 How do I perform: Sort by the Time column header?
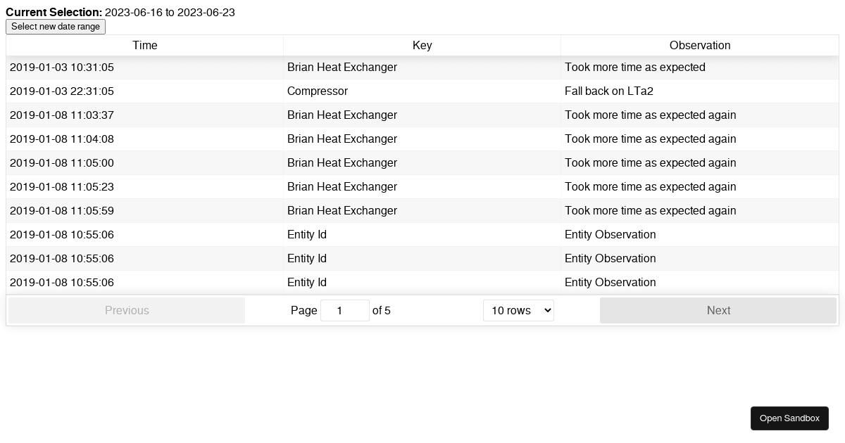click(x=145, y=45)
